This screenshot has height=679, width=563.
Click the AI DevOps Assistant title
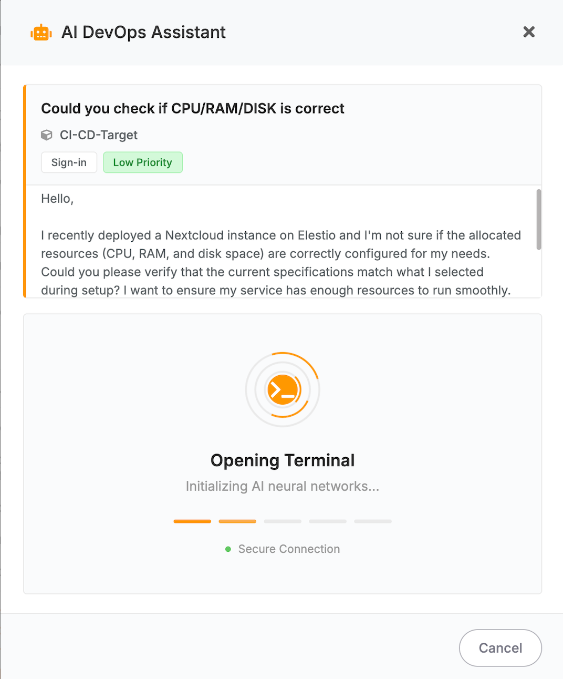(143, 33)
